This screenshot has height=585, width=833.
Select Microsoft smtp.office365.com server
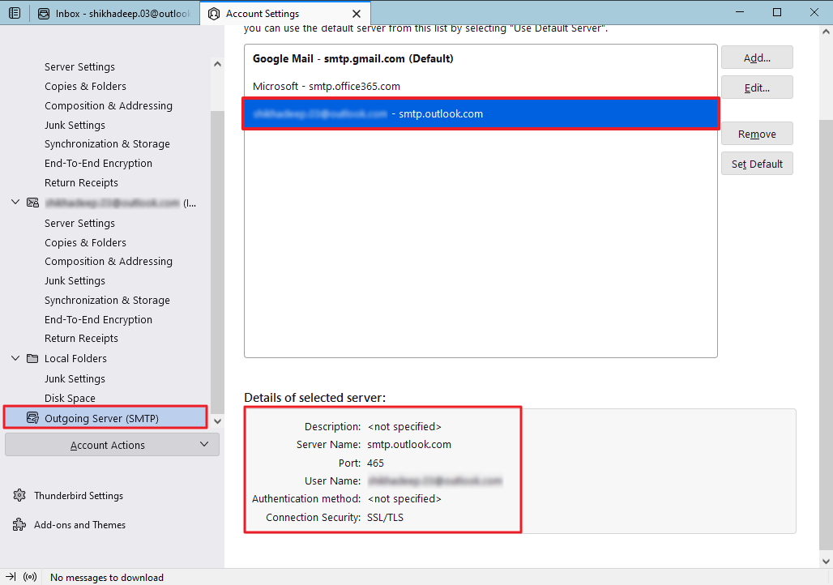tap(481, 86)
